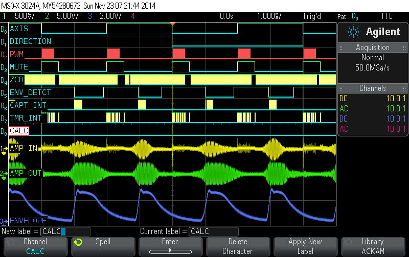Click the Delete Character softkey
409x257 pixels.
pos(238,247)
